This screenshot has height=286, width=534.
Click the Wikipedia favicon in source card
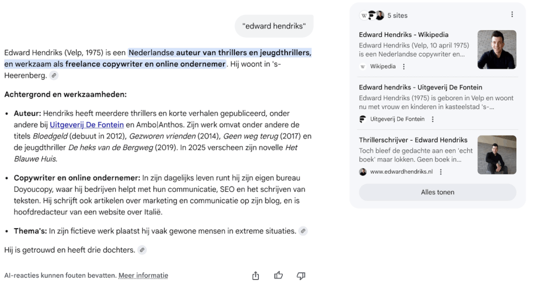click(x=363, y=67)
